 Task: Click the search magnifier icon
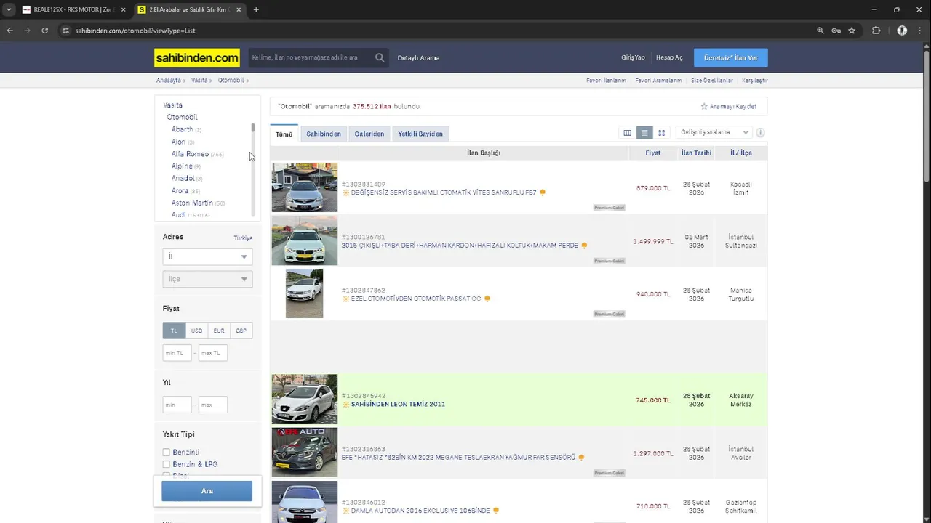380,57
